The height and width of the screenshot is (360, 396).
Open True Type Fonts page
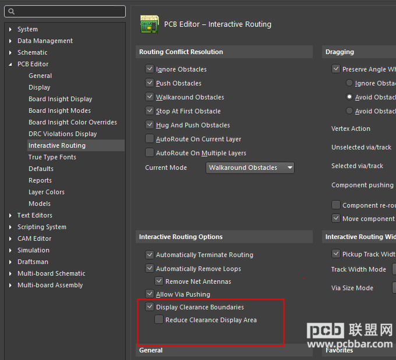(x=52, y=157)
